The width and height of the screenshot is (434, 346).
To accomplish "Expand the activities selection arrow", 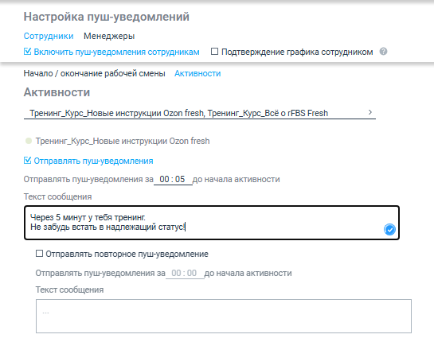I will [370, 112].
